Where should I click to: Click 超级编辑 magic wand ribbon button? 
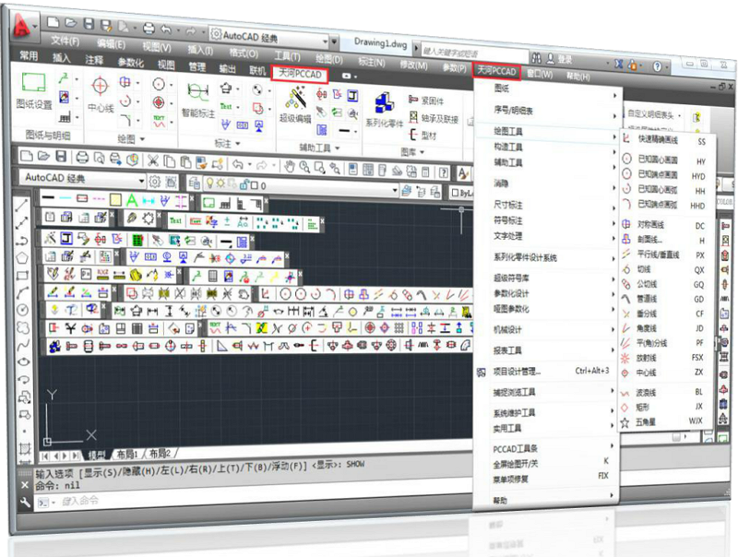click(295, 106)
